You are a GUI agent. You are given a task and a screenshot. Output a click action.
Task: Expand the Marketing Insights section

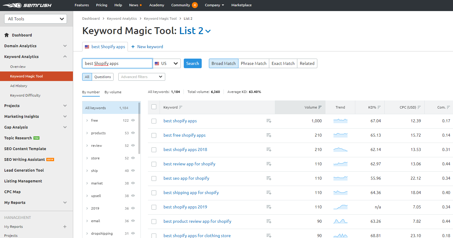click(x=65, y=116)
